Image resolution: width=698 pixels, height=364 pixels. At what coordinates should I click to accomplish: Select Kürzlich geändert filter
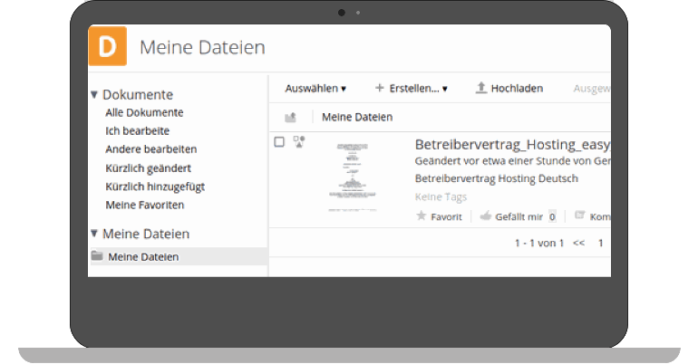click(x=148, y=168)
